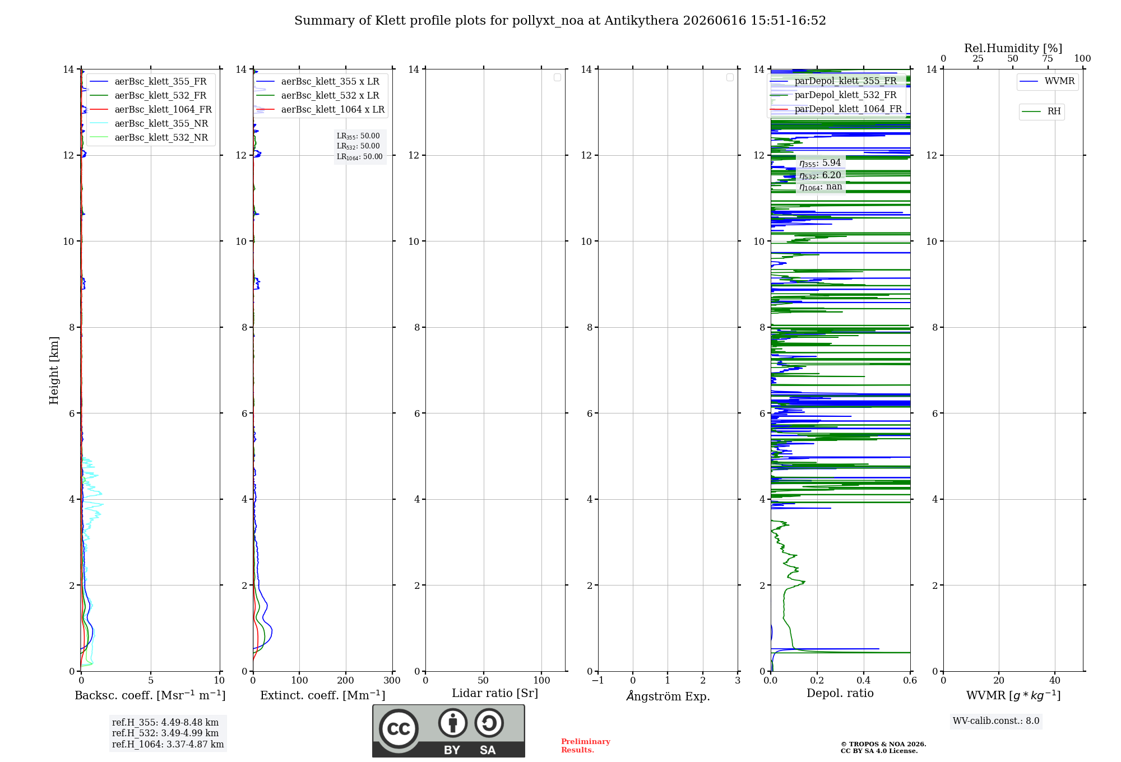Click the LR1064: 50.00 value
The width and height of the screenshot is (1121, 762).
360,157
